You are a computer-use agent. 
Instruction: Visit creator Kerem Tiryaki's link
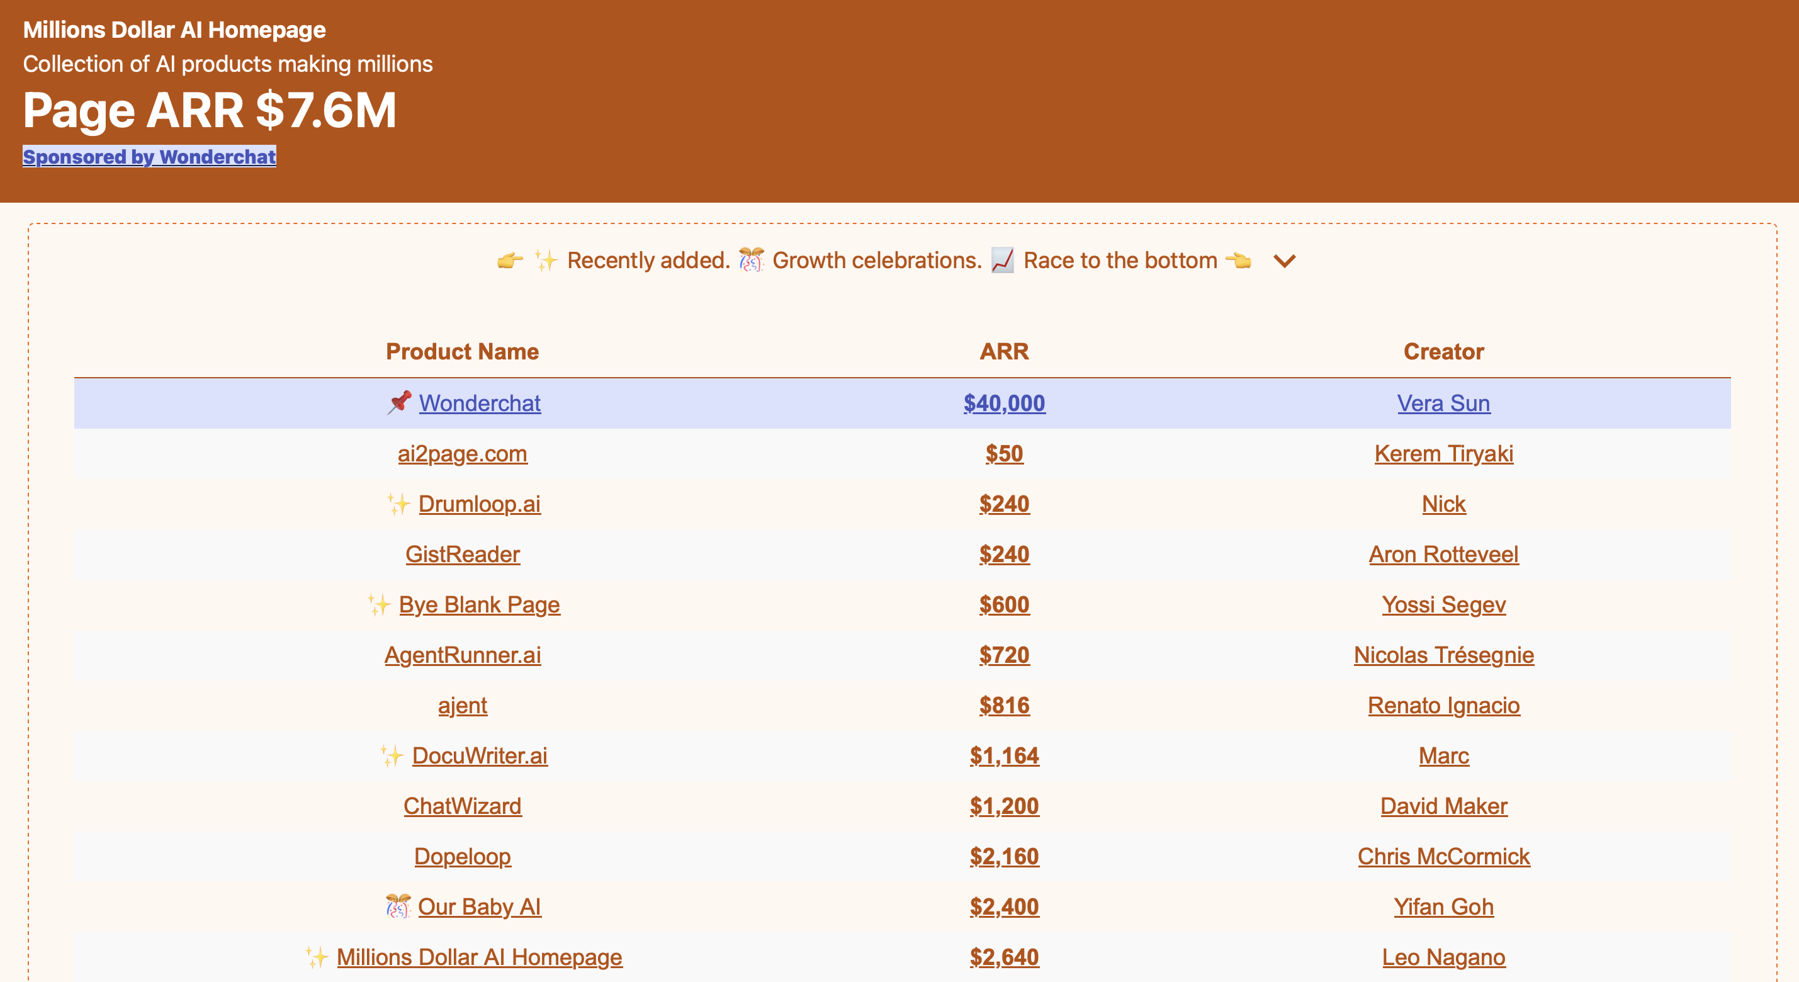pyautogui.click(x=1443, y=453)
